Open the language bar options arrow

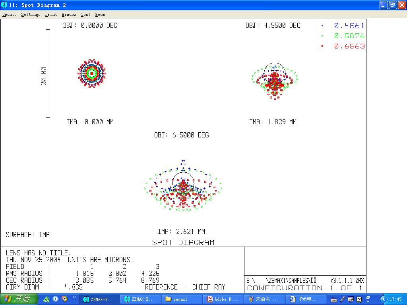(x=368, y=302)
